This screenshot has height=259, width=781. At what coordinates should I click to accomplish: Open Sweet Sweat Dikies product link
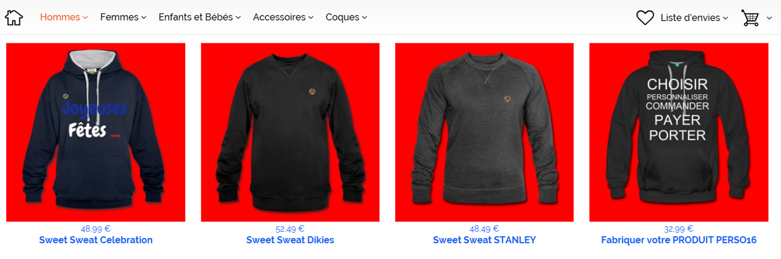click(x=290, y=240)
